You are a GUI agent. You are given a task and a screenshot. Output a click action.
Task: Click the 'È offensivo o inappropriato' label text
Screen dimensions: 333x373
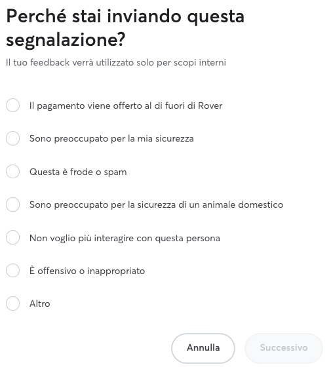87,271
